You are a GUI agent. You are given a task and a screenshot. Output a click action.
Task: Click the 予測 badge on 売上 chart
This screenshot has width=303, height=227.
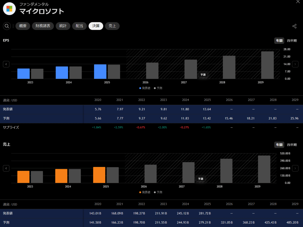coord(201,179)
